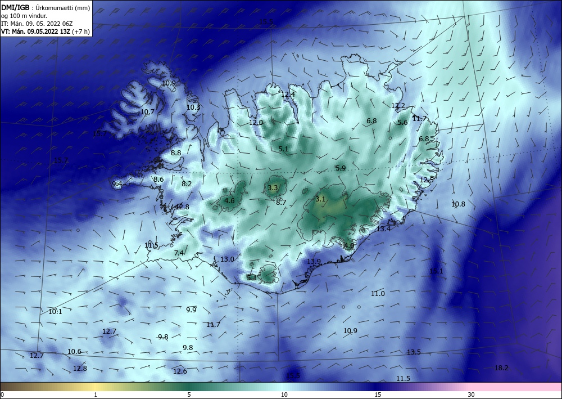Click the 'og 100 m vindur.' line
Screen dimensions: 562x399
(x=24, y=16)
